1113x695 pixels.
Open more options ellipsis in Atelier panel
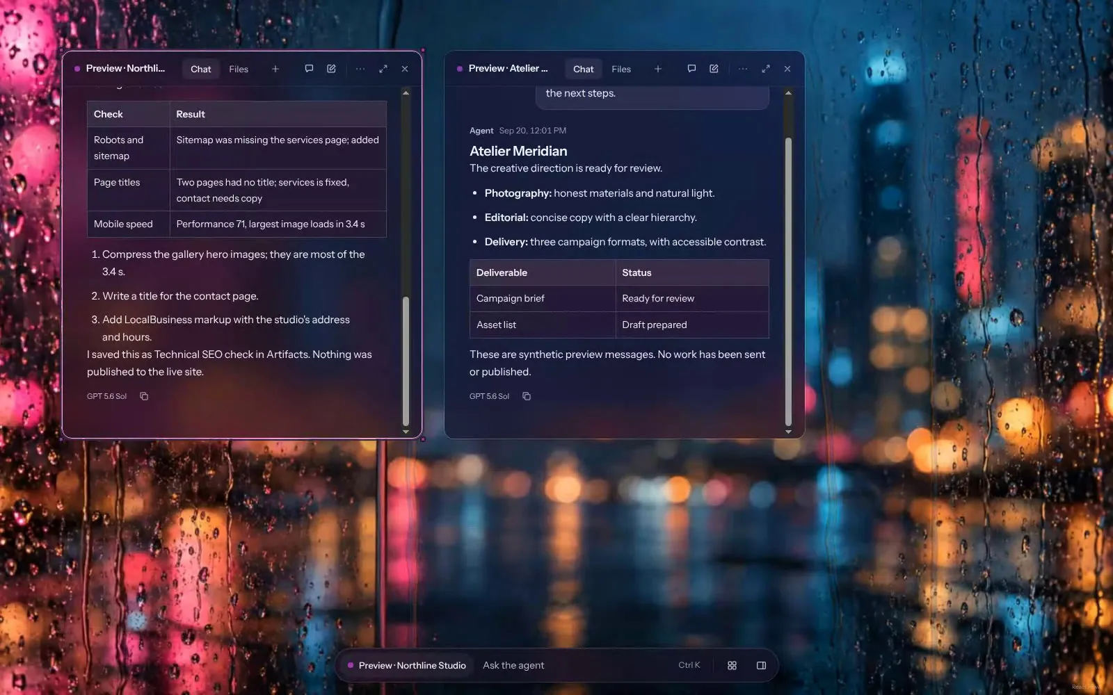pyautogui.click(x=743, y=69)
